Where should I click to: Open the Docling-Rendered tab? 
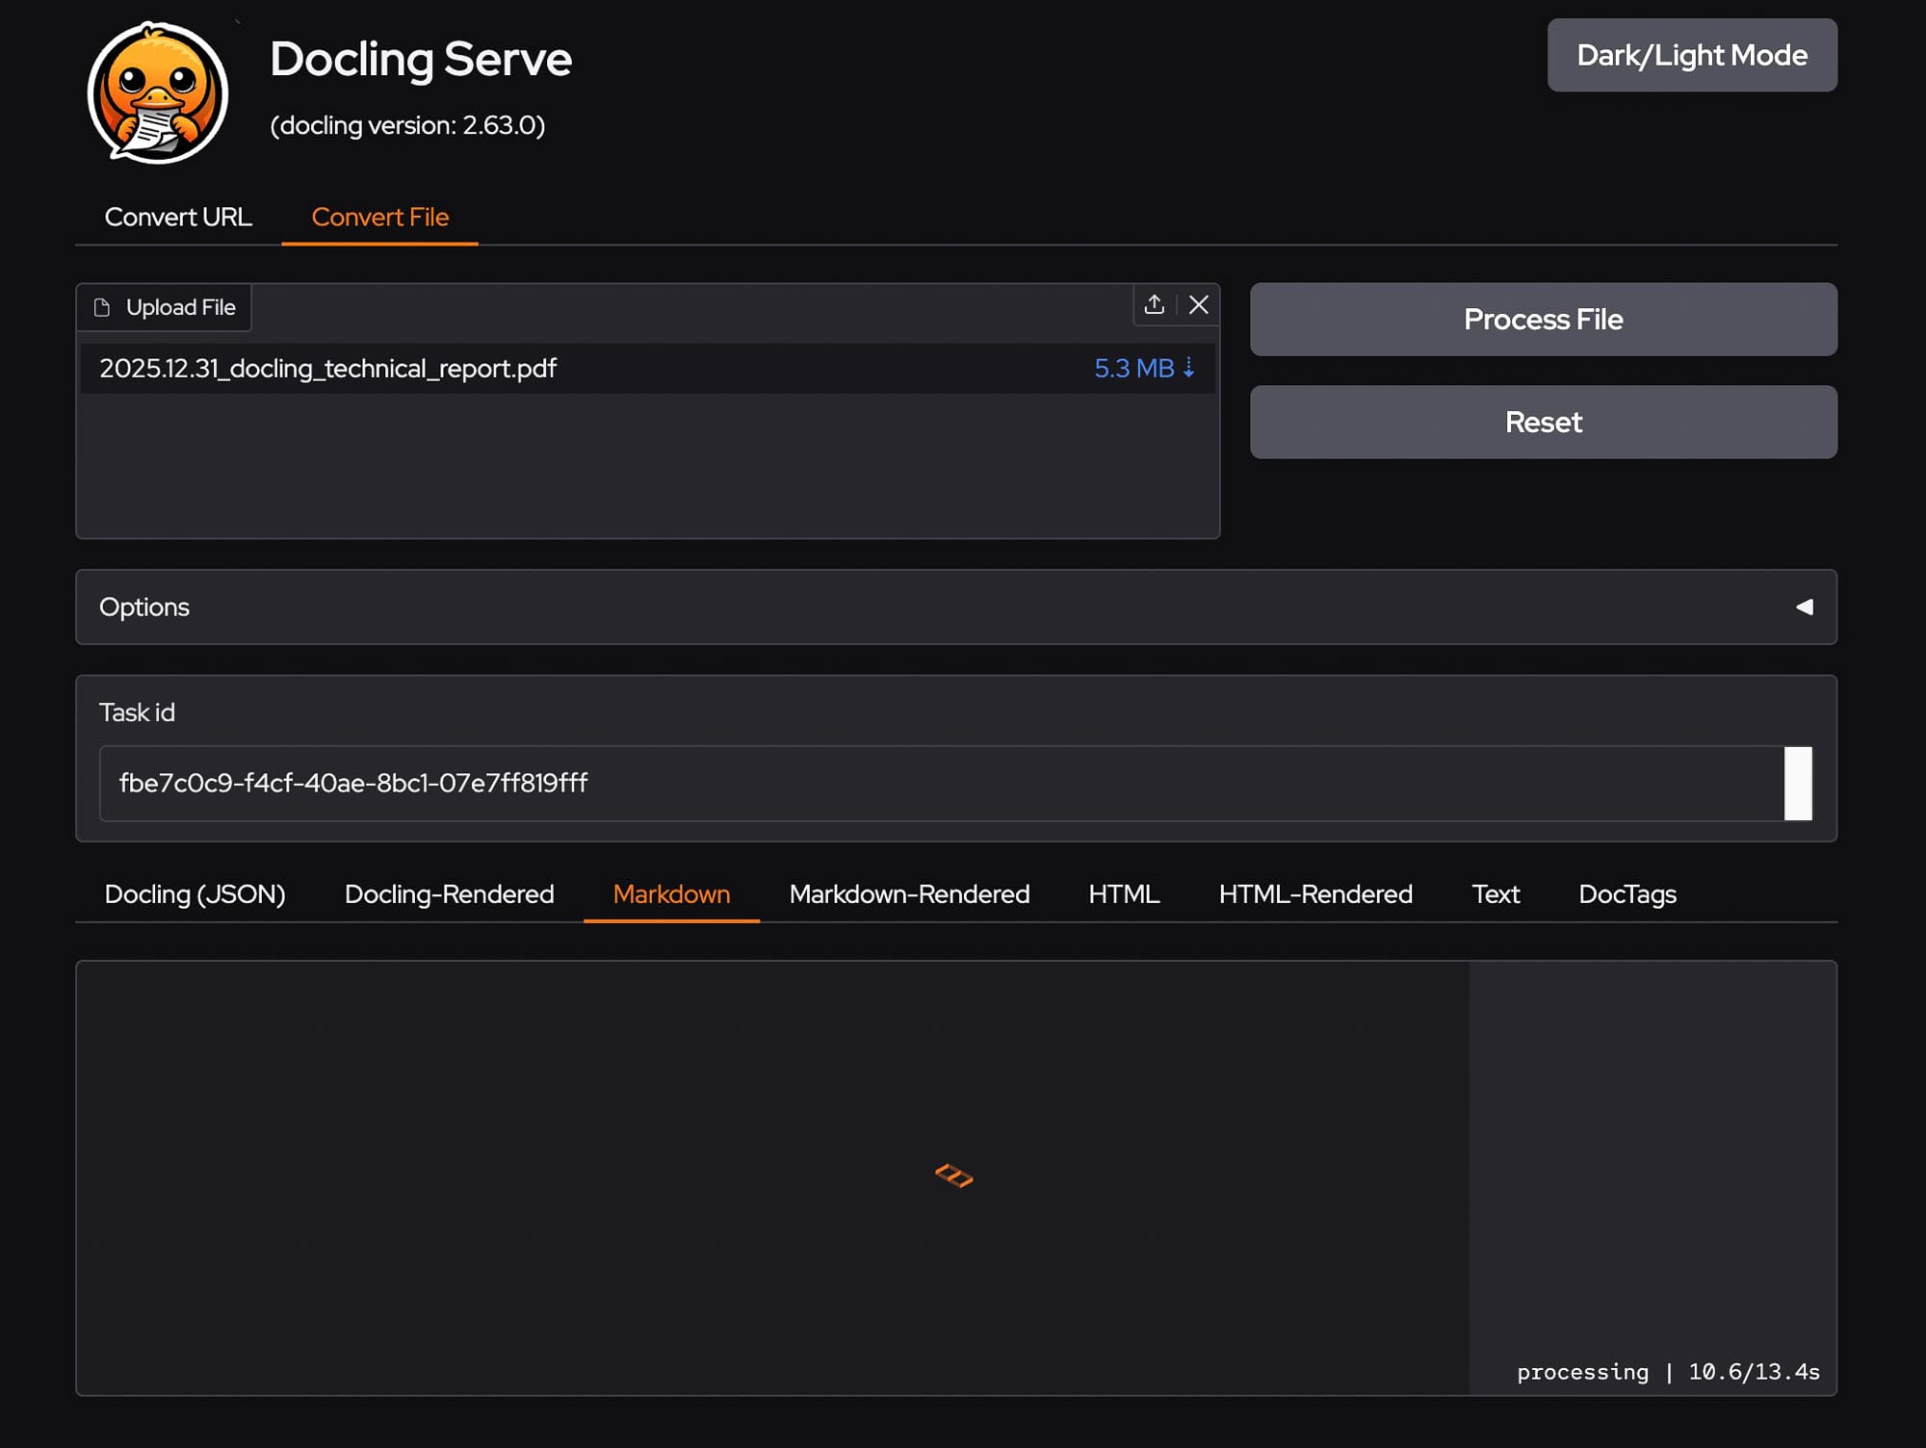[x=449, y=893]
